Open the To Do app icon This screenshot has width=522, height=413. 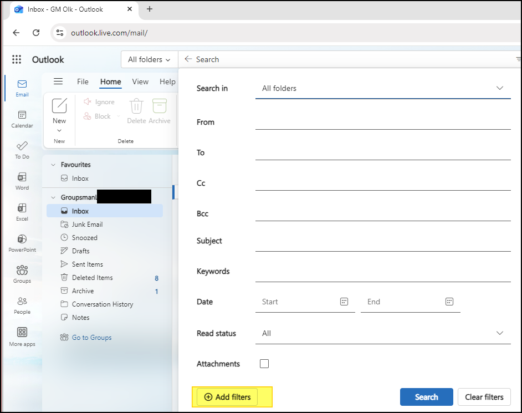[22, 150]
